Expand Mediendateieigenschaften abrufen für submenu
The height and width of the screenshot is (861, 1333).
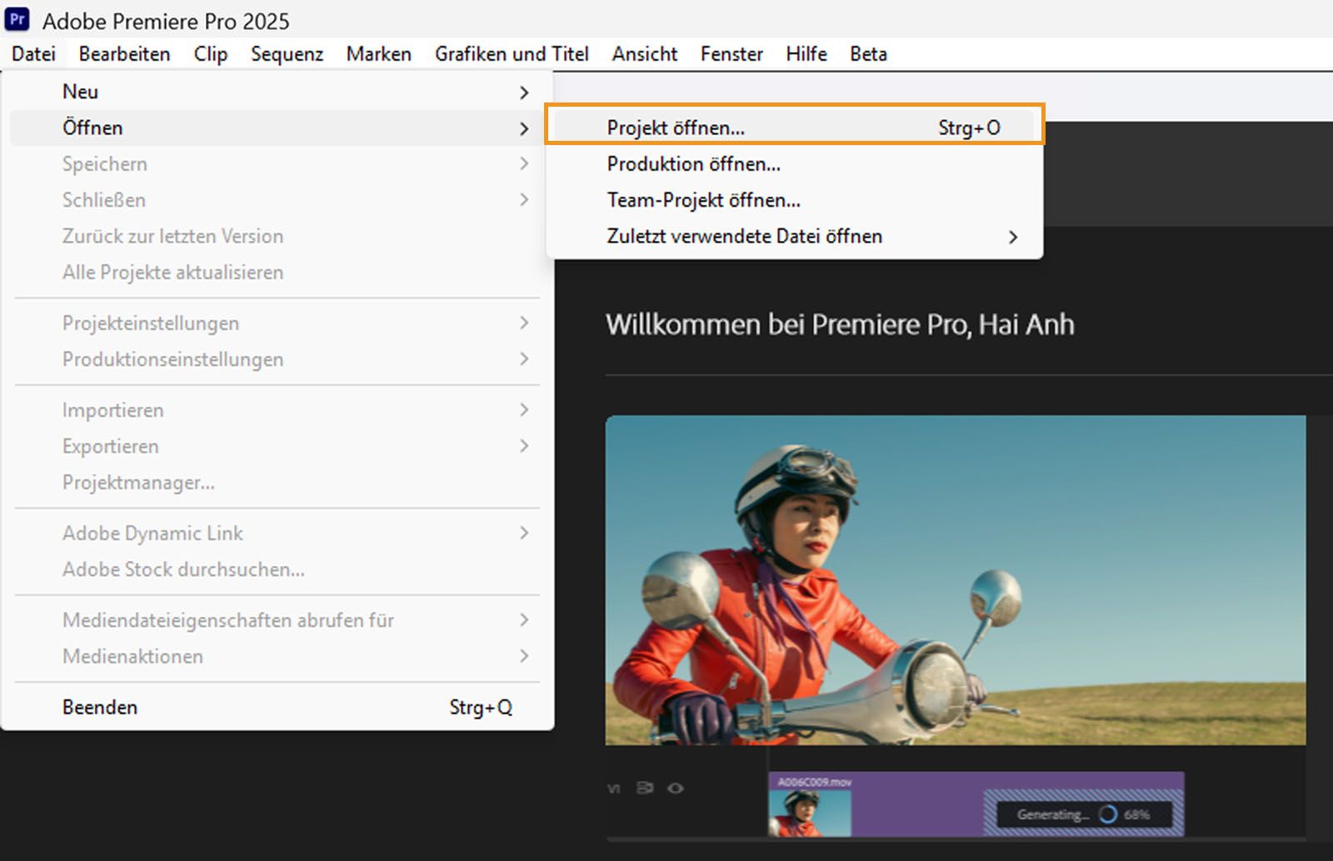click(x=277, y=620)
